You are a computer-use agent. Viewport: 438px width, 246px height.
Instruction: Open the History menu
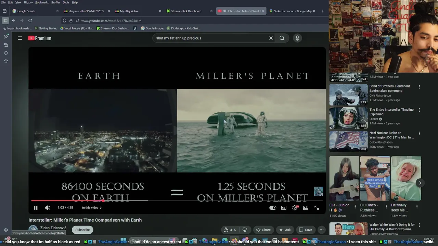[28, 2]
